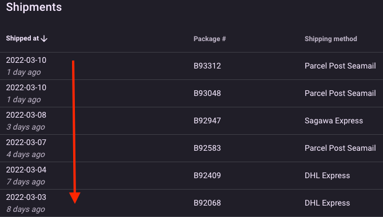
Task: Select the 2022-03-04 shipment date
Action: point(26,170)
